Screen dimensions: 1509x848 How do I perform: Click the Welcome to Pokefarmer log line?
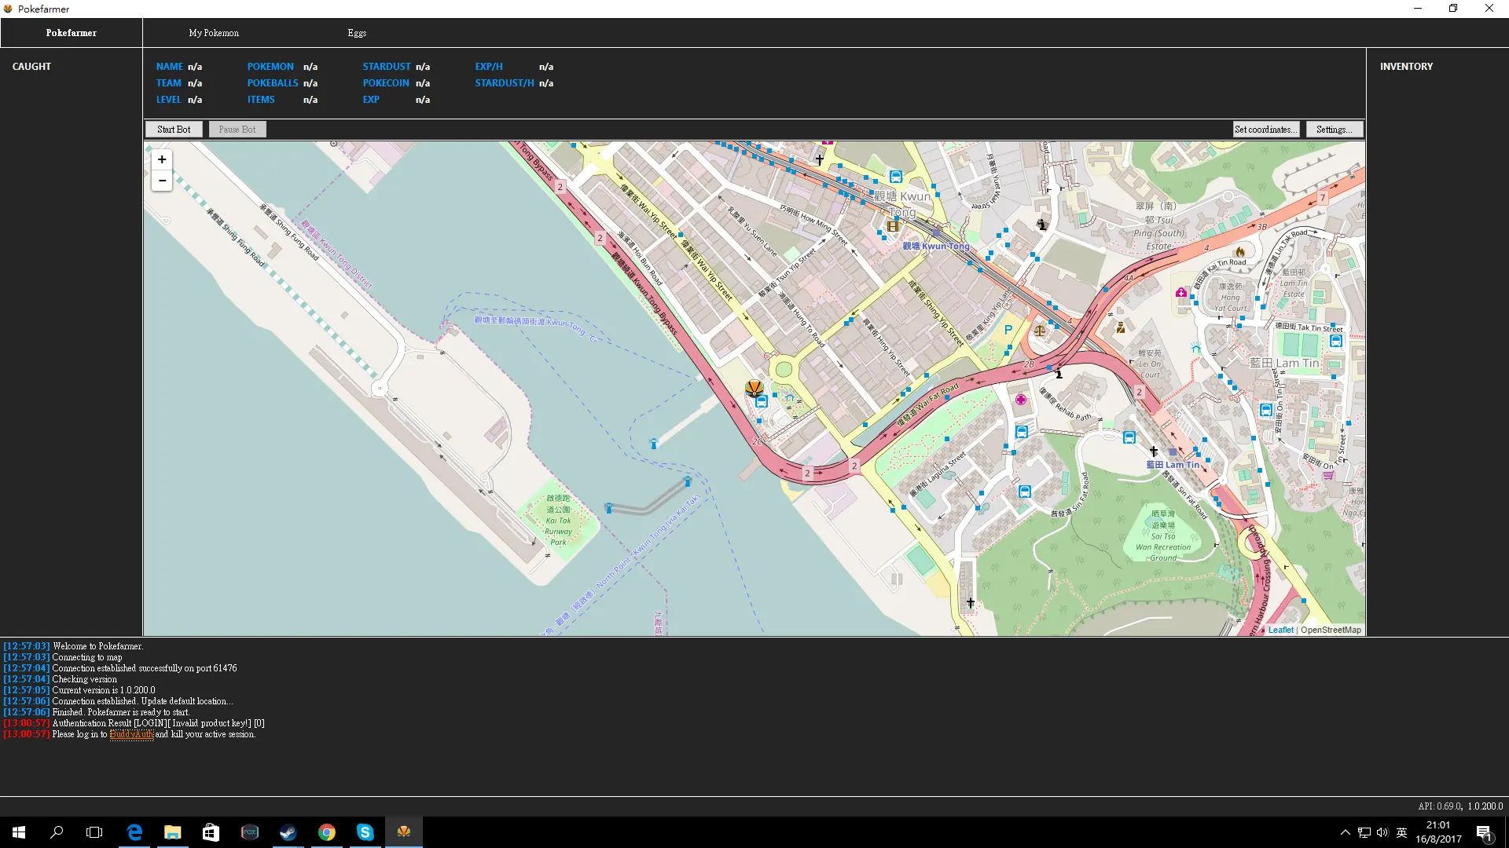click(73, 647)
